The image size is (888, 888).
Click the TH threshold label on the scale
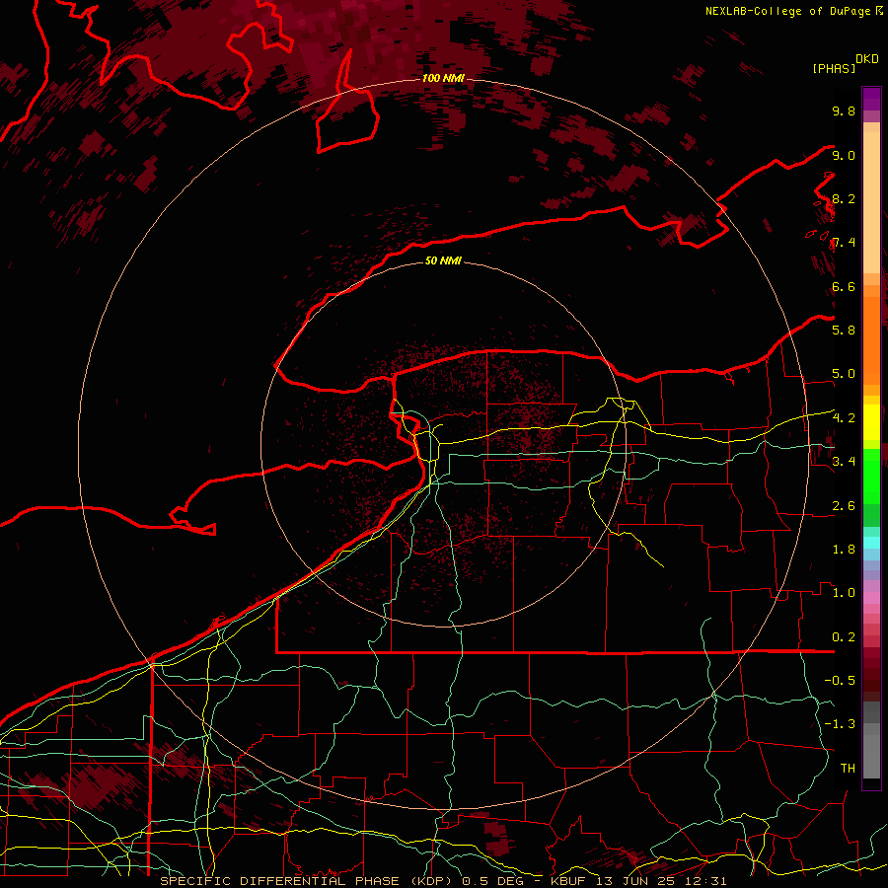(848, 768)
